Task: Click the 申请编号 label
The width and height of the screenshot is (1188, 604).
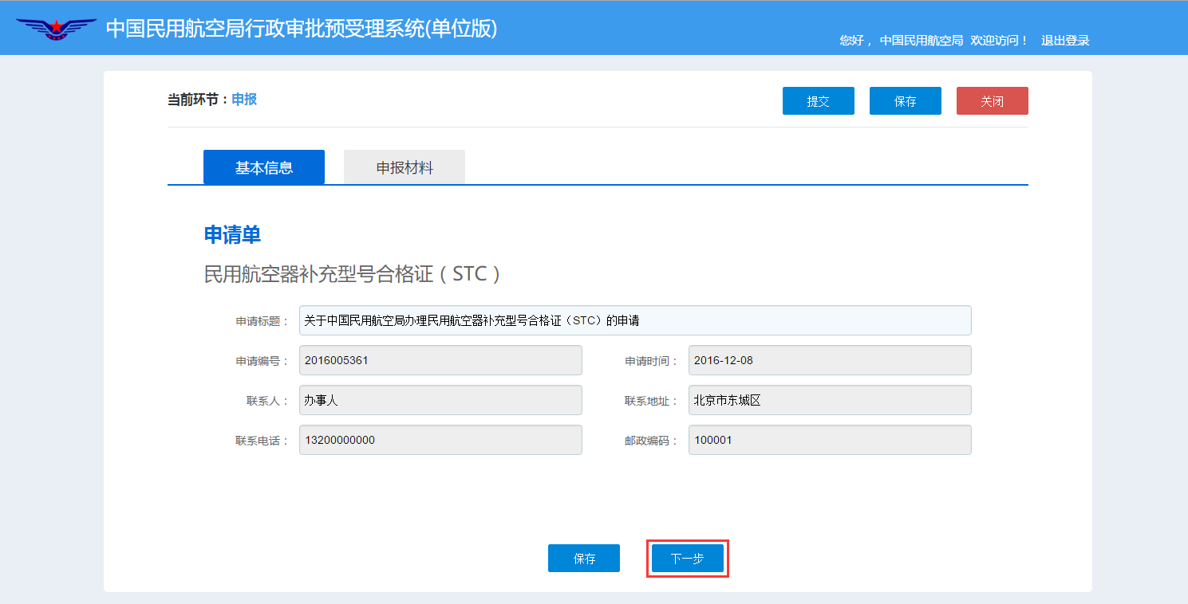Action: tap(262, 361)
